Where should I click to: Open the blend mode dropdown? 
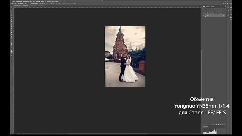208,11
